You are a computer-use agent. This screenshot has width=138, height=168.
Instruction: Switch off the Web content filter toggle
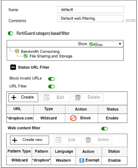105,129
